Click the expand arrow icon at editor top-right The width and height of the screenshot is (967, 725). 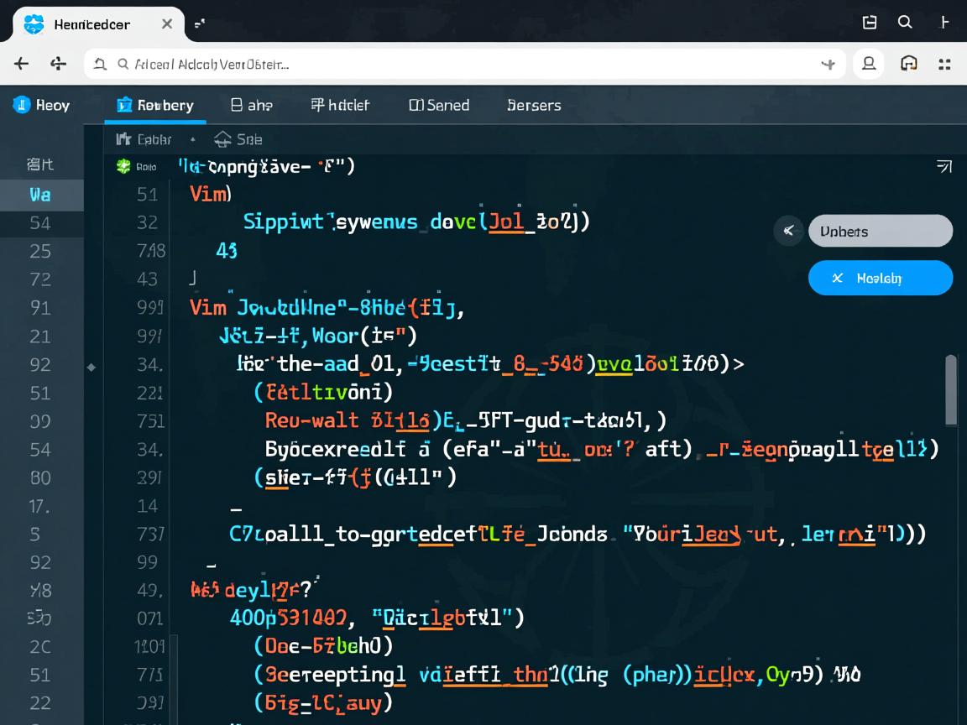(x=943, y=166)
